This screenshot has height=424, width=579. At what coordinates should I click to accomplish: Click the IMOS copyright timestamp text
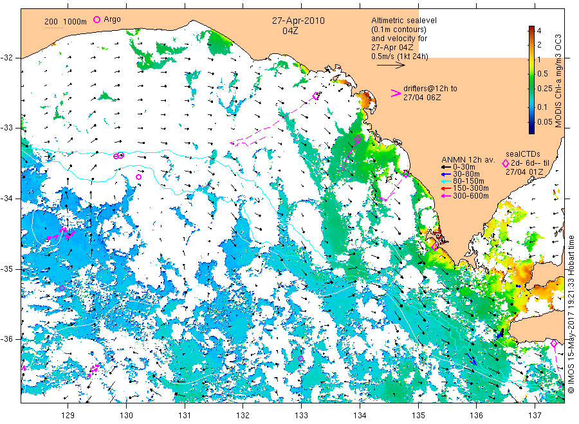point(571,314)
